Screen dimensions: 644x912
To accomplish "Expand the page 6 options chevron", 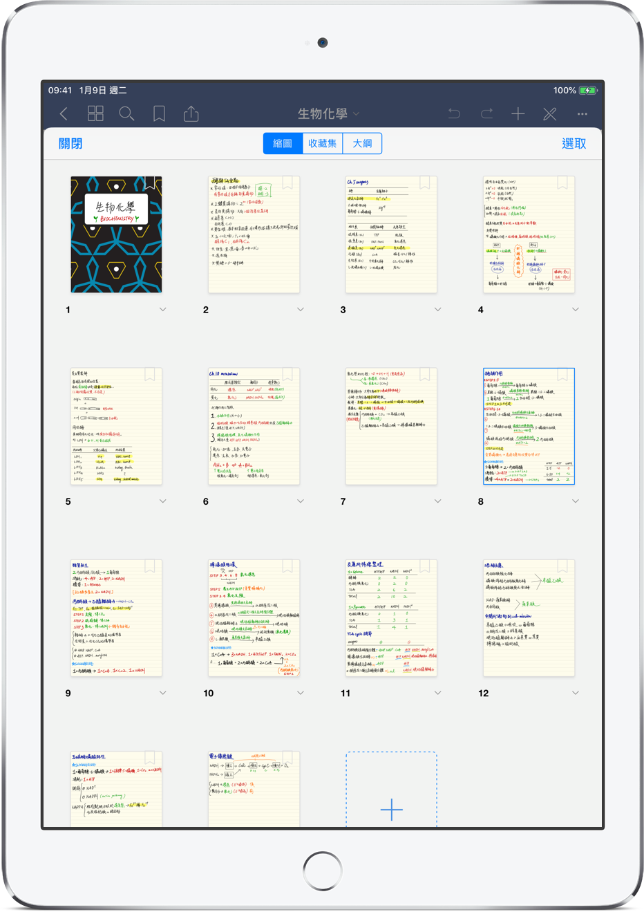I will click(300, 501).
